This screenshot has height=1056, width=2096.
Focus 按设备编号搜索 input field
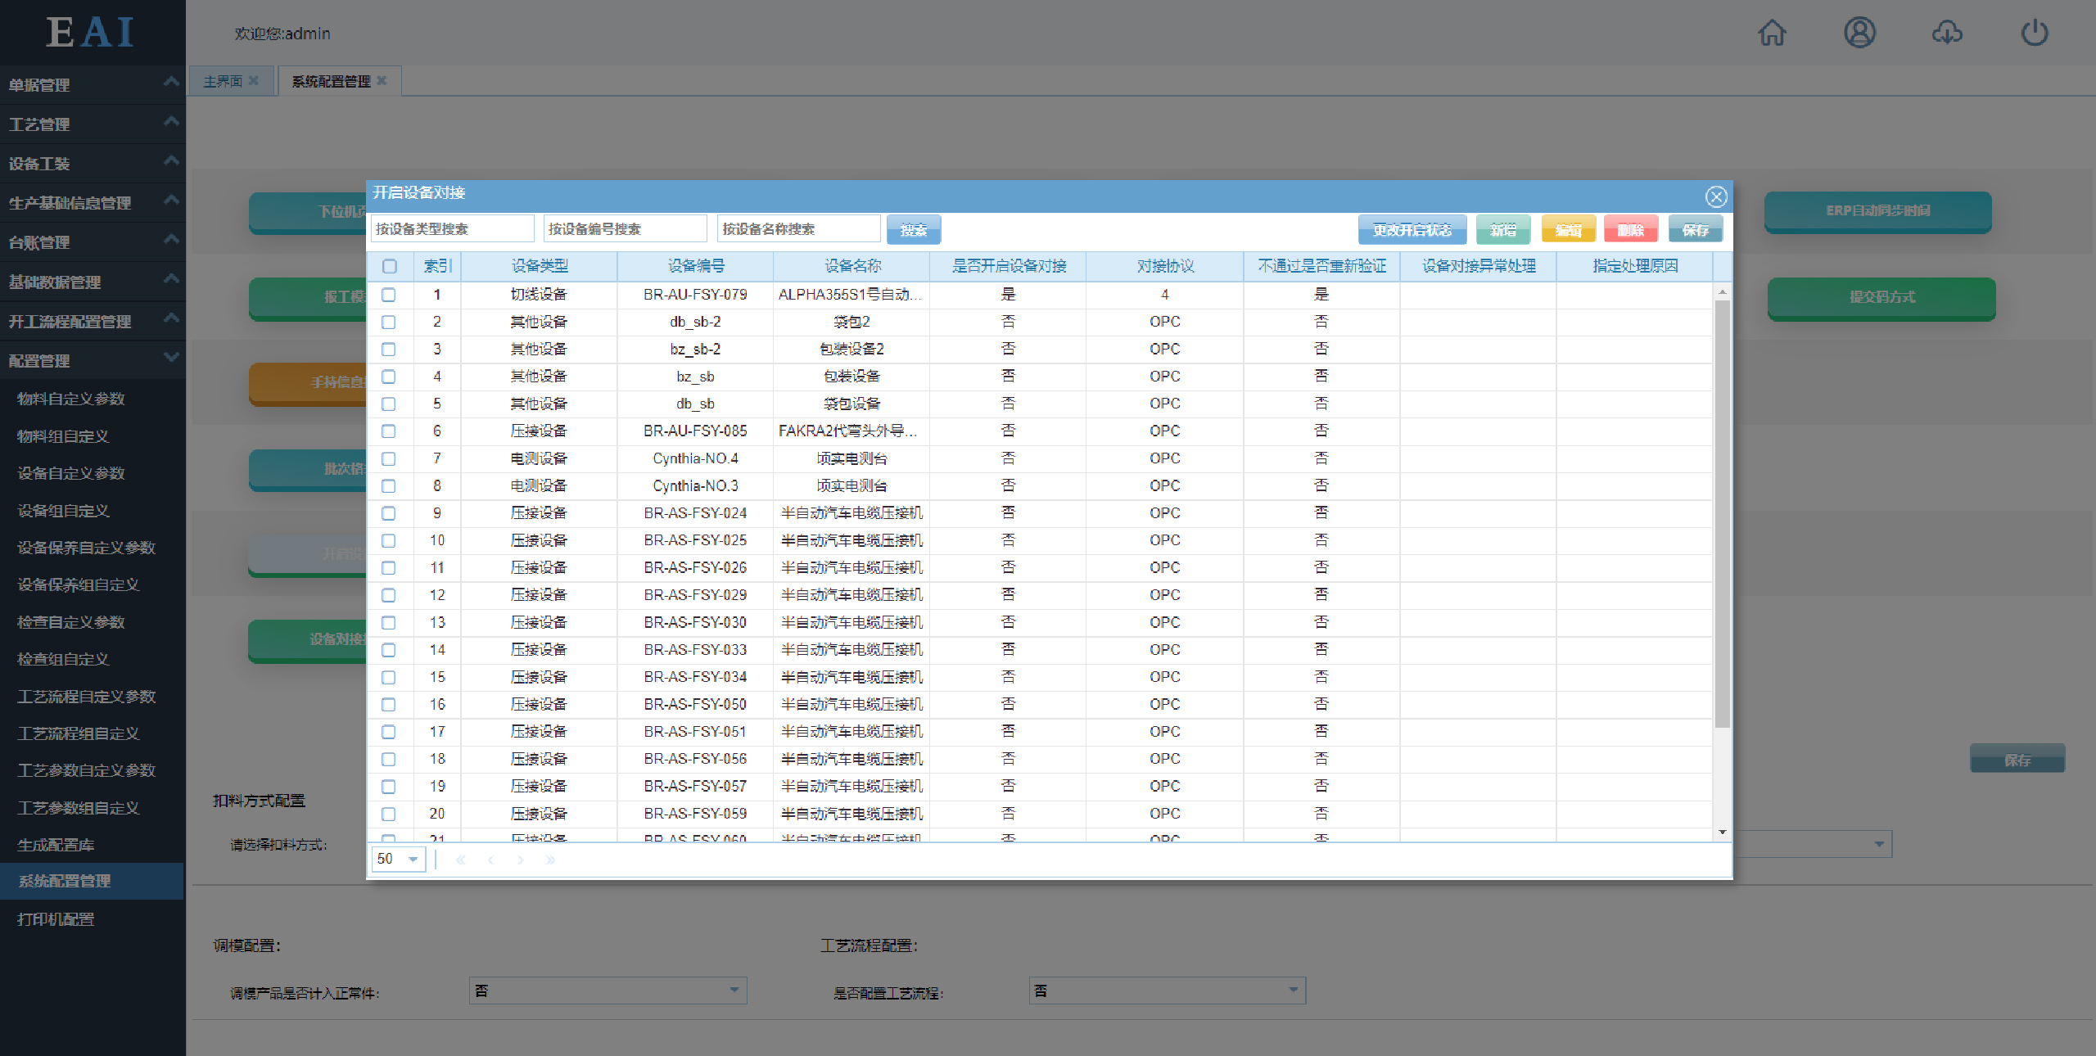pyautogui.click(x=626, y=229)
